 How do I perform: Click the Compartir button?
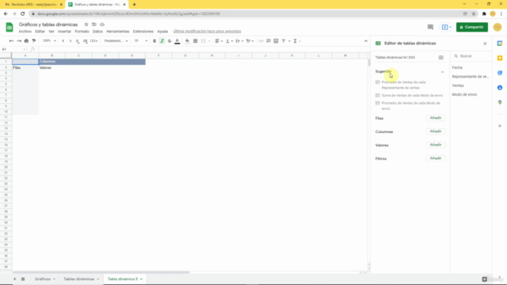click(x=472, y=27)
